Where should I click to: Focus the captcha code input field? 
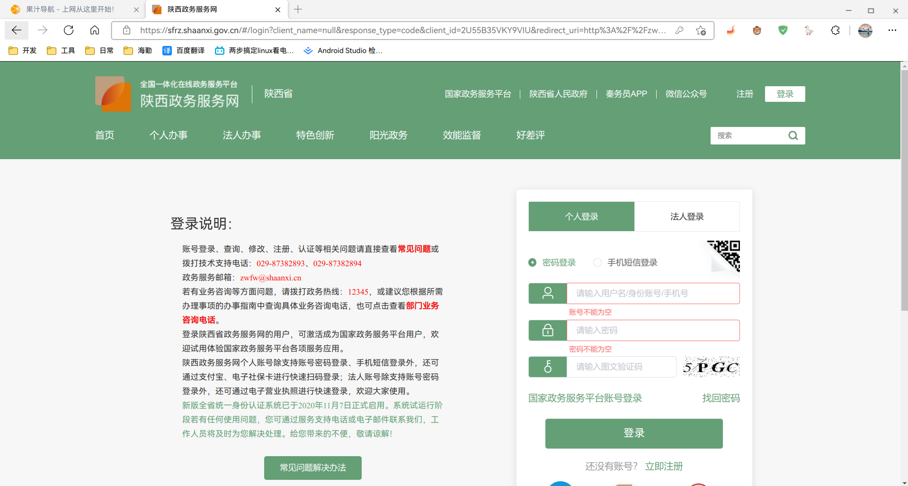(621, 367)
